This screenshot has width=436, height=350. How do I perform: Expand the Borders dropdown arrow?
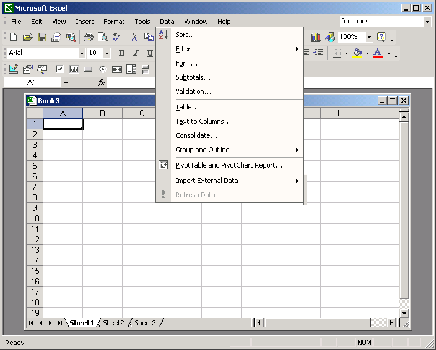[346, 53]
